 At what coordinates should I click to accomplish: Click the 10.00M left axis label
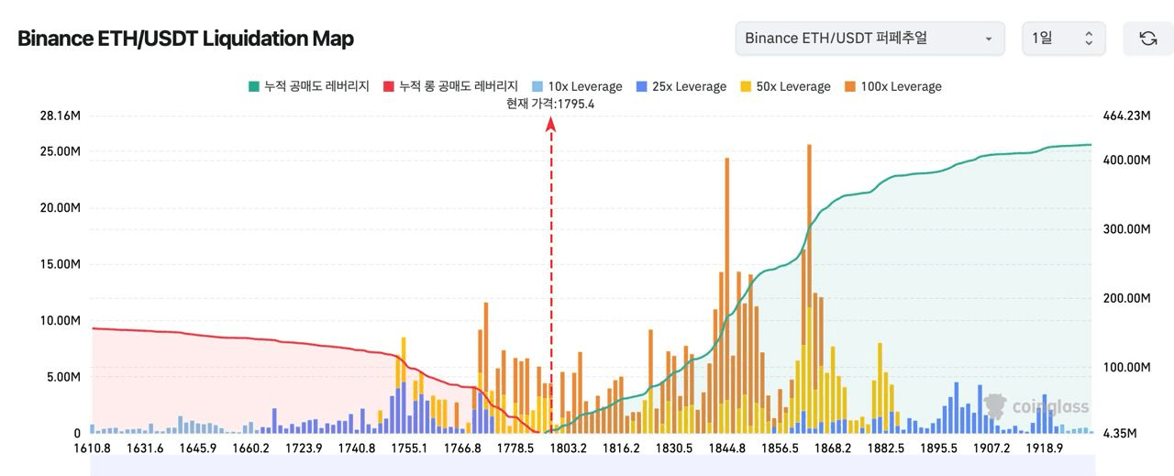pyautogui.click(x=61, y=320)
